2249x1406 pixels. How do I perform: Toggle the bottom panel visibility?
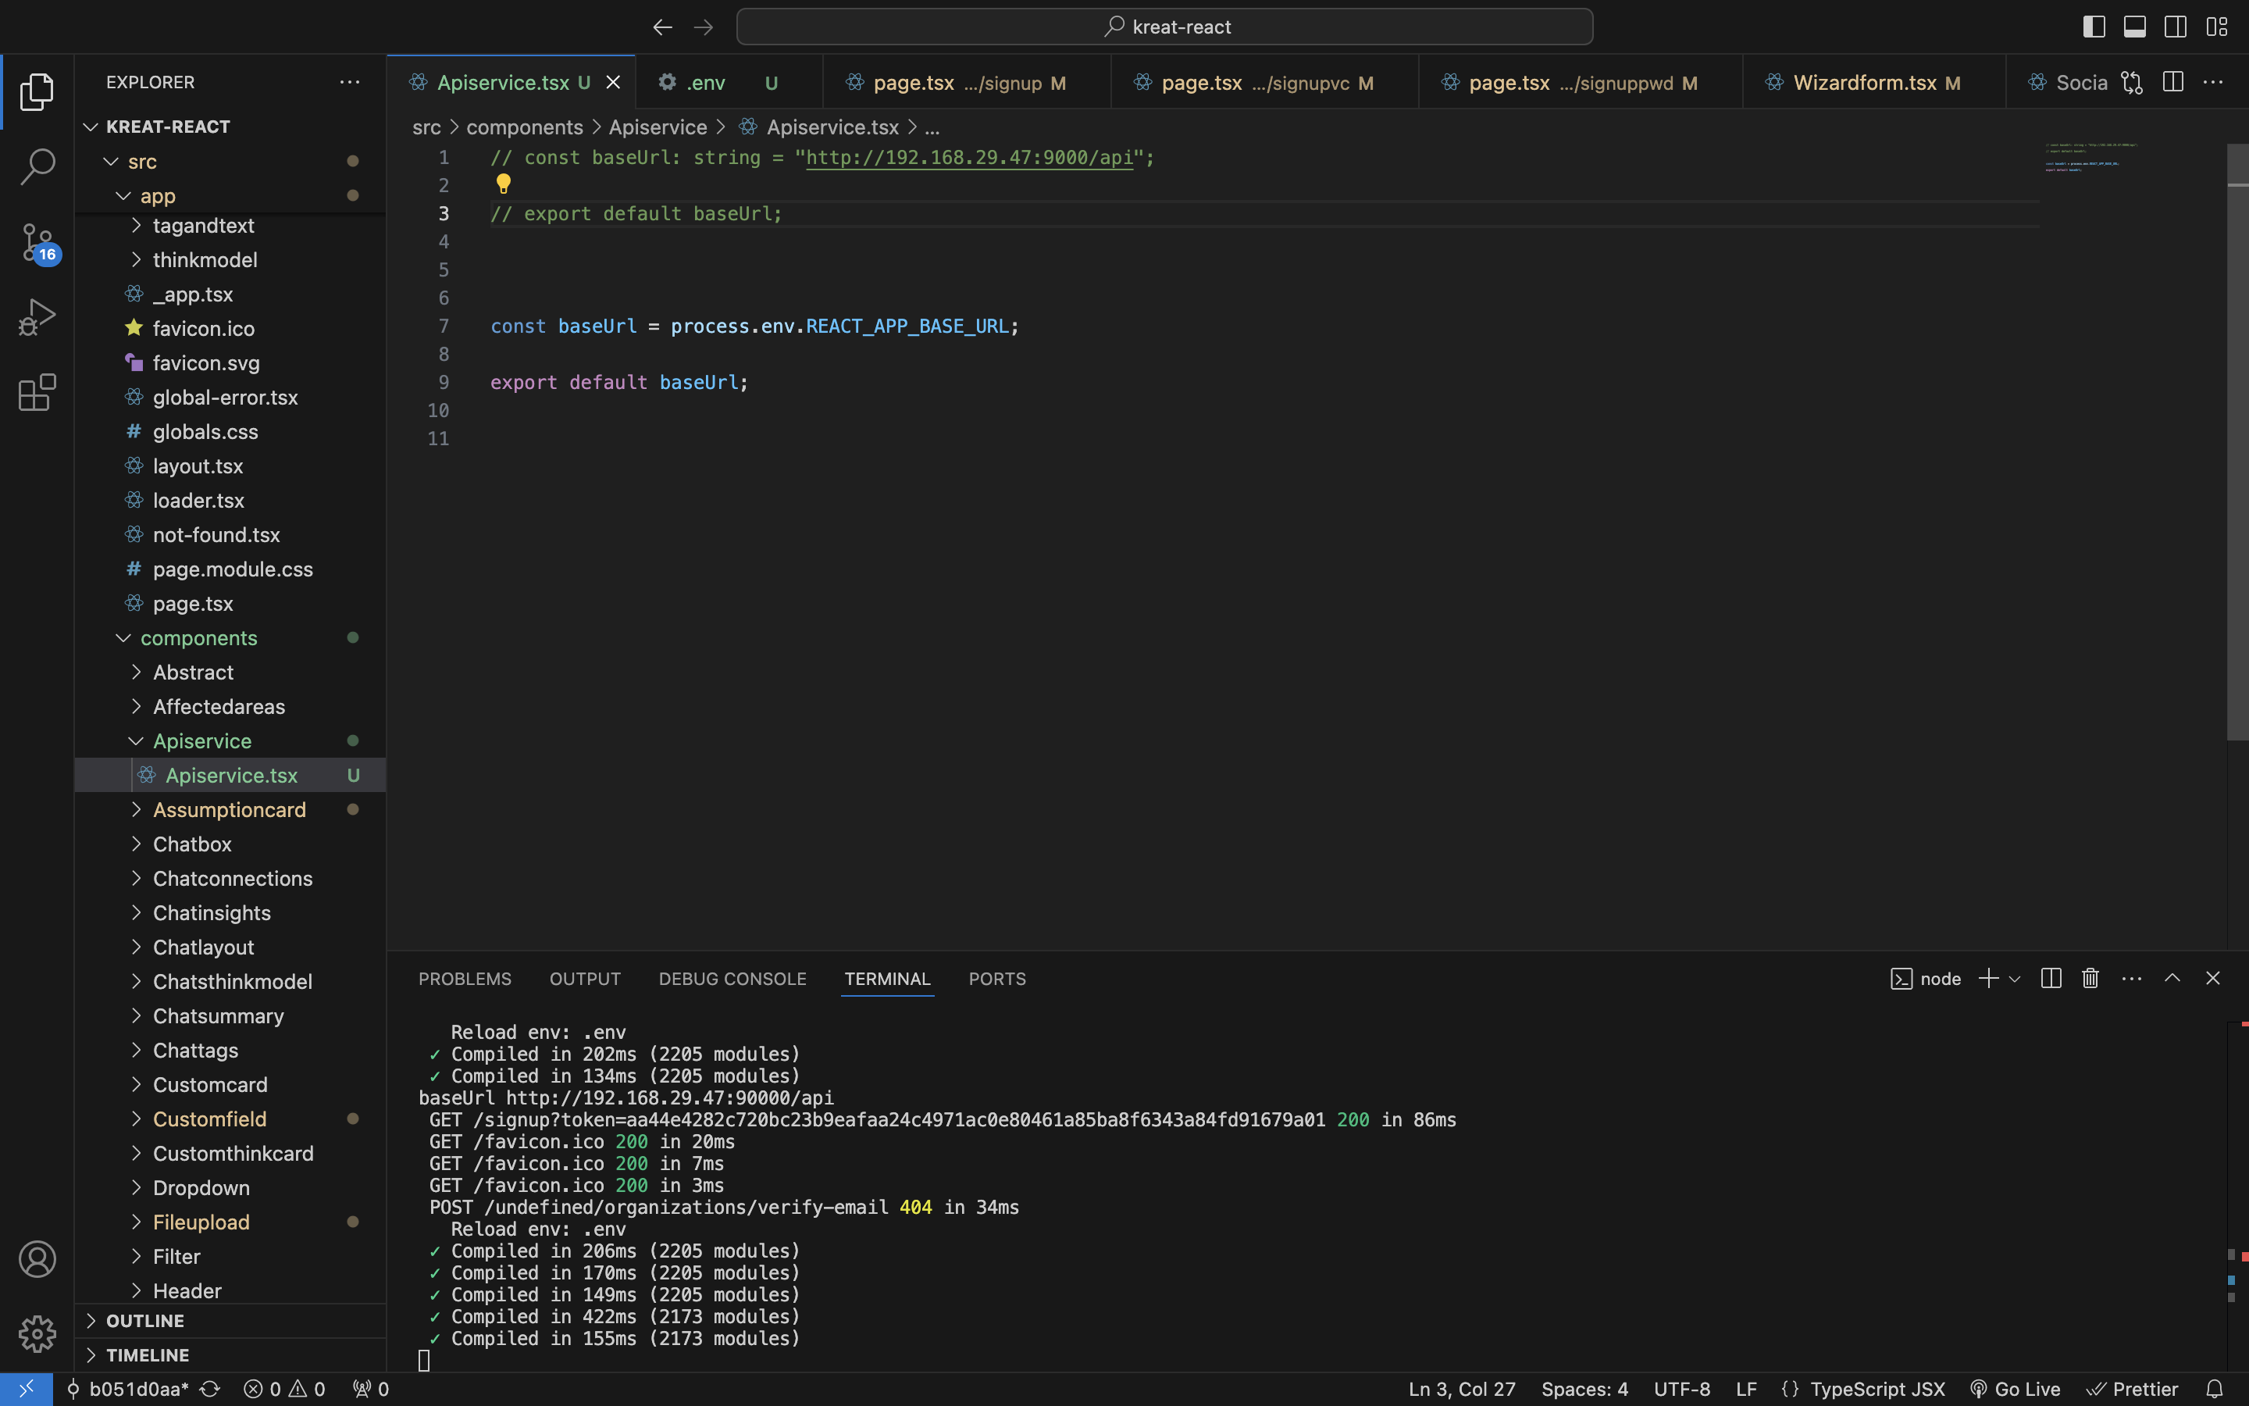(2135, 27)
